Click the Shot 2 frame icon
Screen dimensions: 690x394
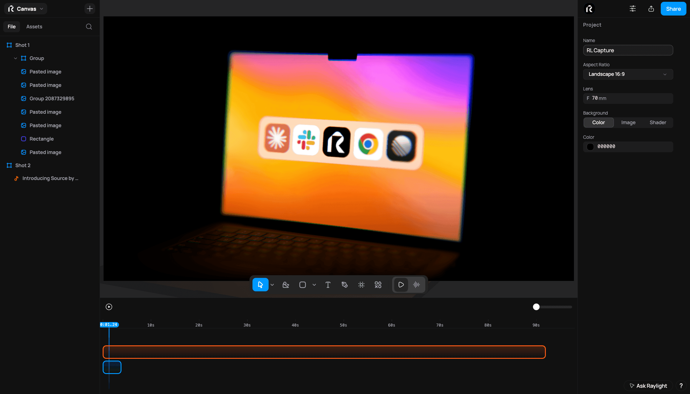[x=9, y=165]
